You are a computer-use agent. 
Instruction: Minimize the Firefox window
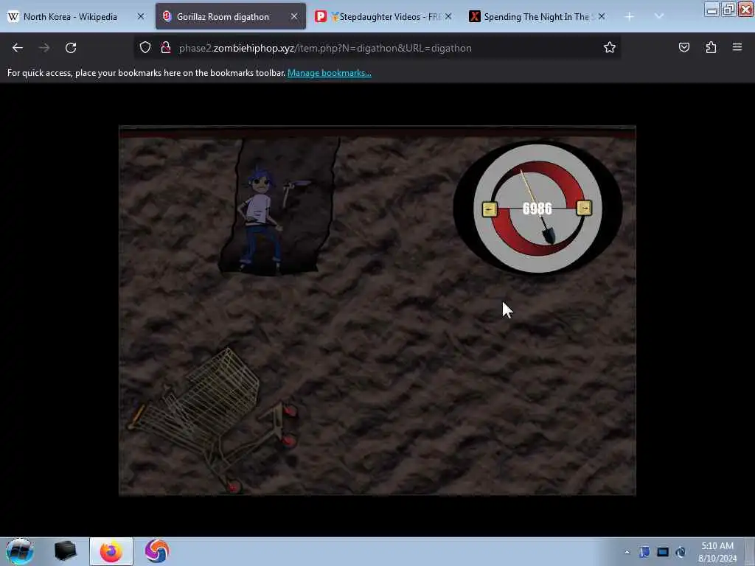[711, 9]
